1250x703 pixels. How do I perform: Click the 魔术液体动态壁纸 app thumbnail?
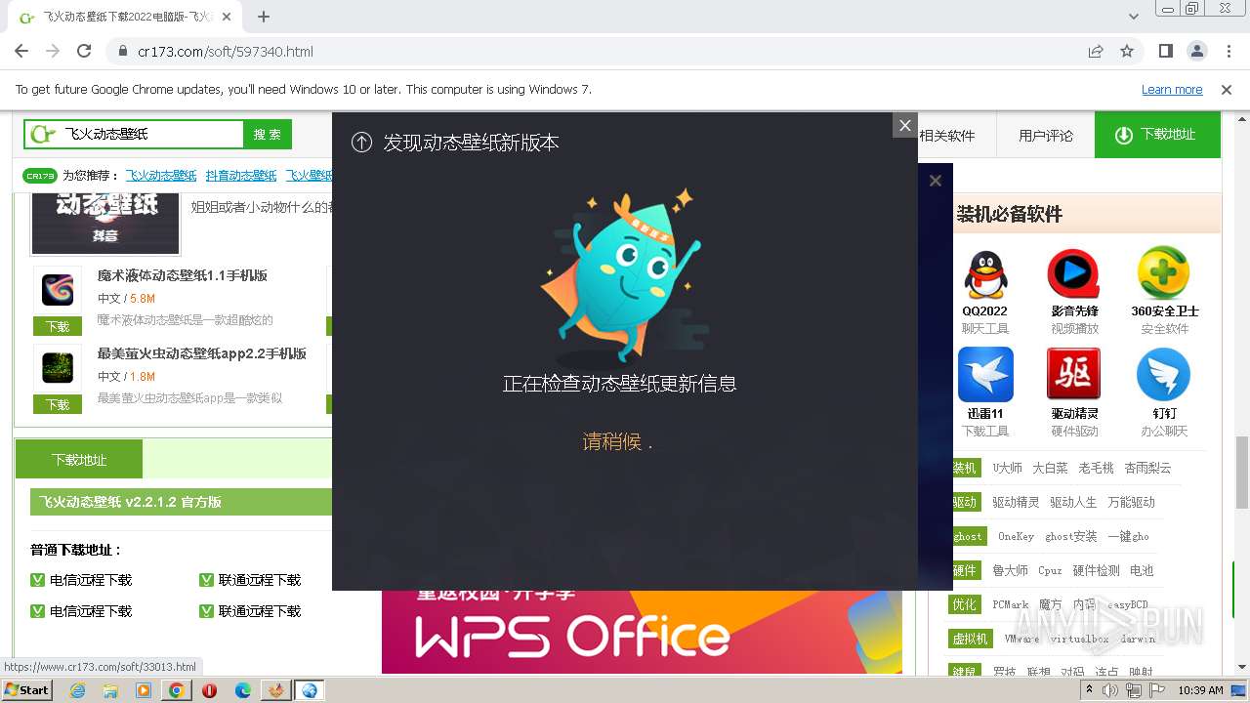click(x=58, y=290)
